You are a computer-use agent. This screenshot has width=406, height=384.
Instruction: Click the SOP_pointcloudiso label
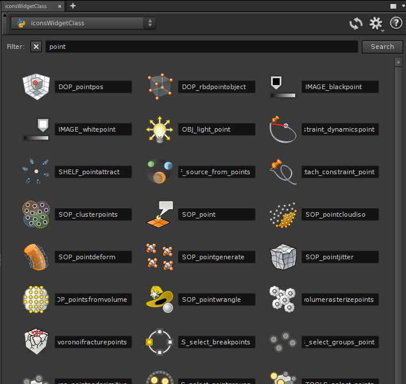point(340,214)
